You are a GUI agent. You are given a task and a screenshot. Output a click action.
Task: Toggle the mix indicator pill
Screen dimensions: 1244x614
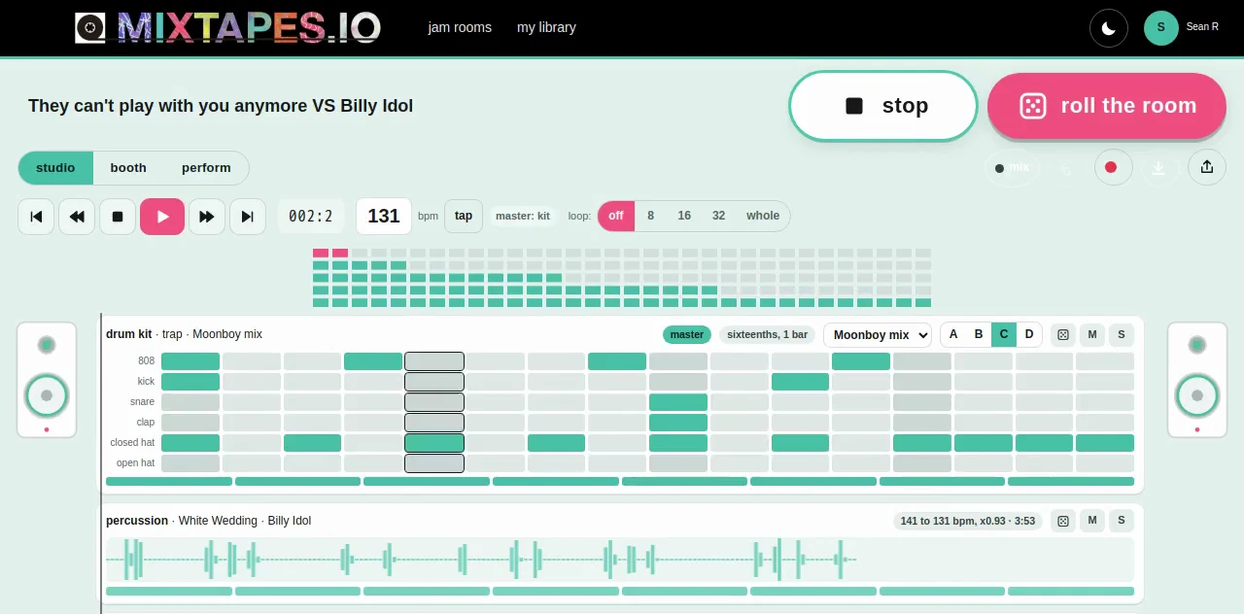pyautogui.click(x=1012, y=168)
